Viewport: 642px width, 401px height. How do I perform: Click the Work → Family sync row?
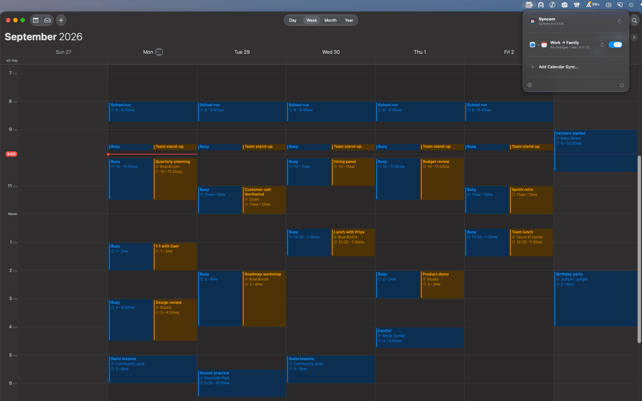[576, 45]
